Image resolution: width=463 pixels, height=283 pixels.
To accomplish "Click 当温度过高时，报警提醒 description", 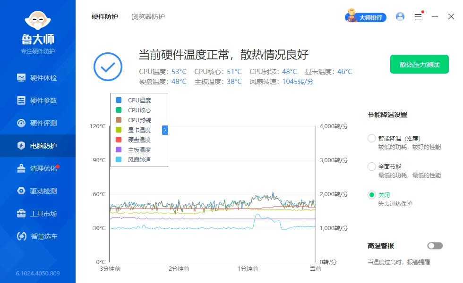I will point(399,262).
